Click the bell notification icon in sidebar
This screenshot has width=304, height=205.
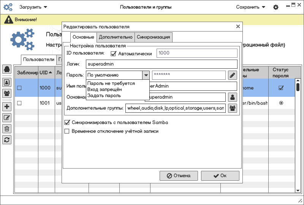[x=7, y=69]
